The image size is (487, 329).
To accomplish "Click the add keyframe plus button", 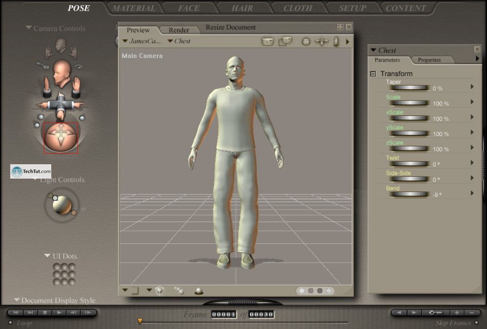I will click(x=457, y=313).
